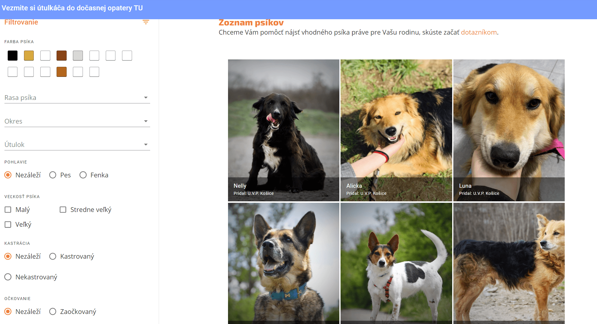Viewport: 597px width, 324px height.
Task: Open Nelly's dog card
Action: pyautogui.click(x=283, y=130)
